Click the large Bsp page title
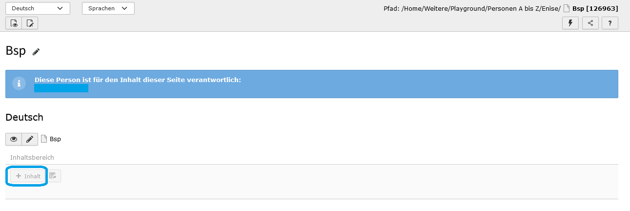The image size is (630, 211). coord(16,51)
